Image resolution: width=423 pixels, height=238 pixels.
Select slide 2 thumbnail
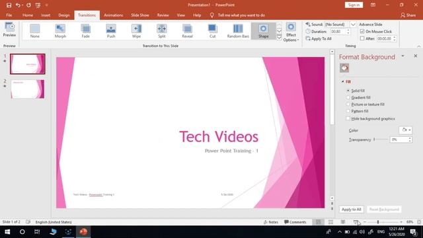(28, 89)
